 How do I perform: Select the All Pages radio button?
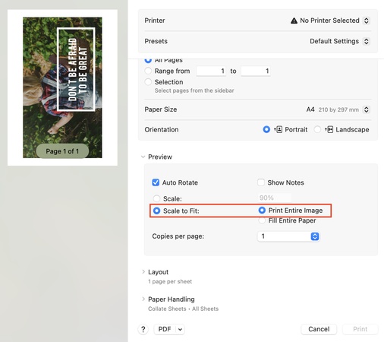point(148,60)
